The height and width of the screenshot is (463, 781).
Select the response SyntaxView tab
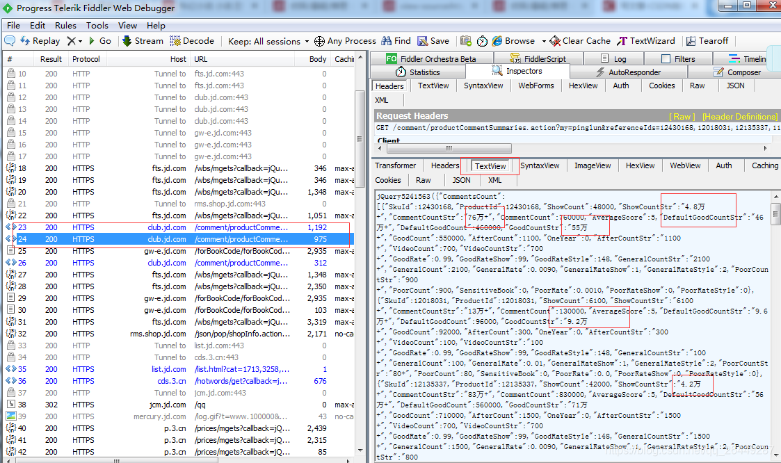(x=540, y=165)
